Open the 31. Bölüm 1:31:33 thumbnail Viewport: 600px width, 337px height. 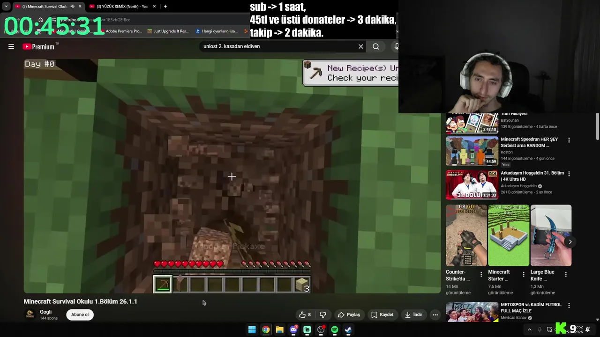point(472,184)
